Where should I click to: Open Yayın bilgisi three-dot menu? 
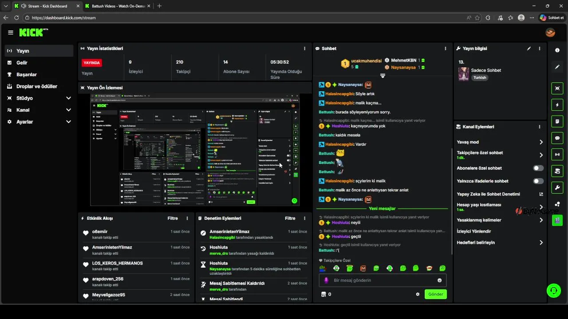[x=540, y=48]
